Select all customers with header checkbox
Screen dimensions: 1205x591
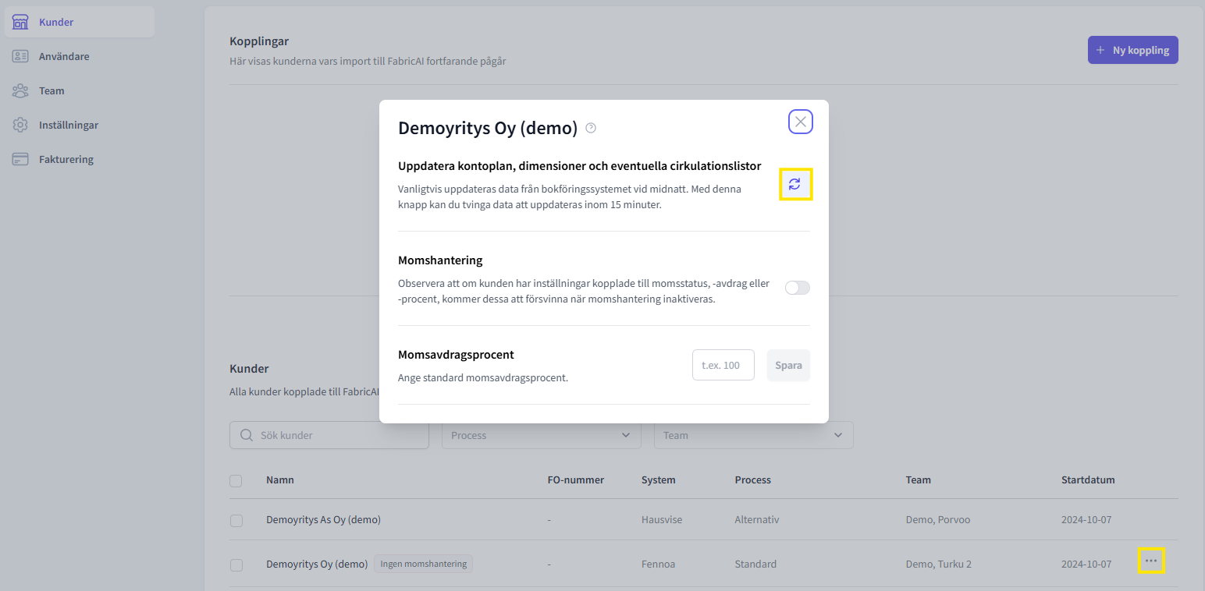coord(236,480)
